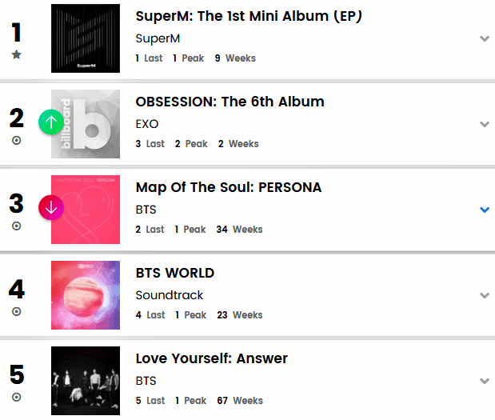Click the circle icon under rank 4
This screenshot has width=495, height=420.
coord(17,312)
